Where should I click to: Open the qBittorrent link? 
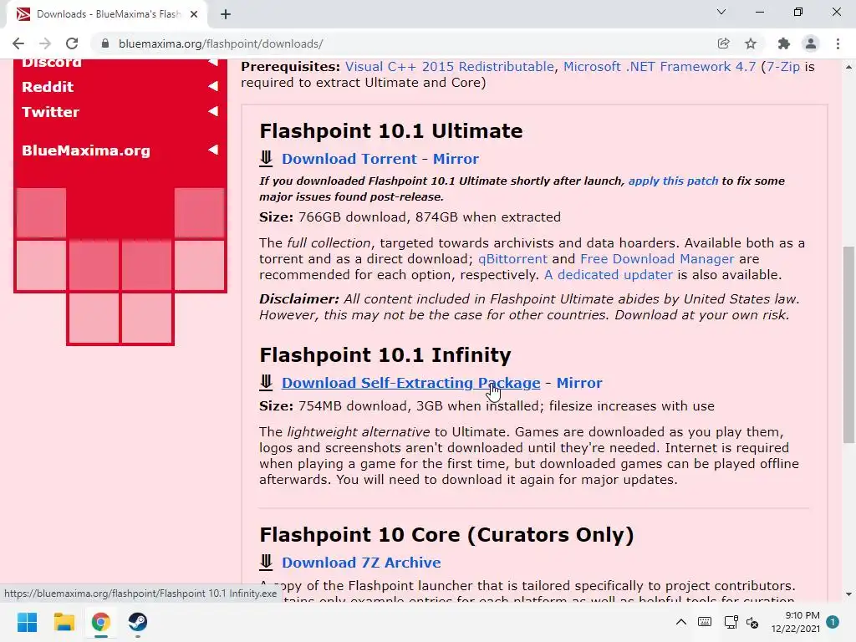[x=512, y=259]
